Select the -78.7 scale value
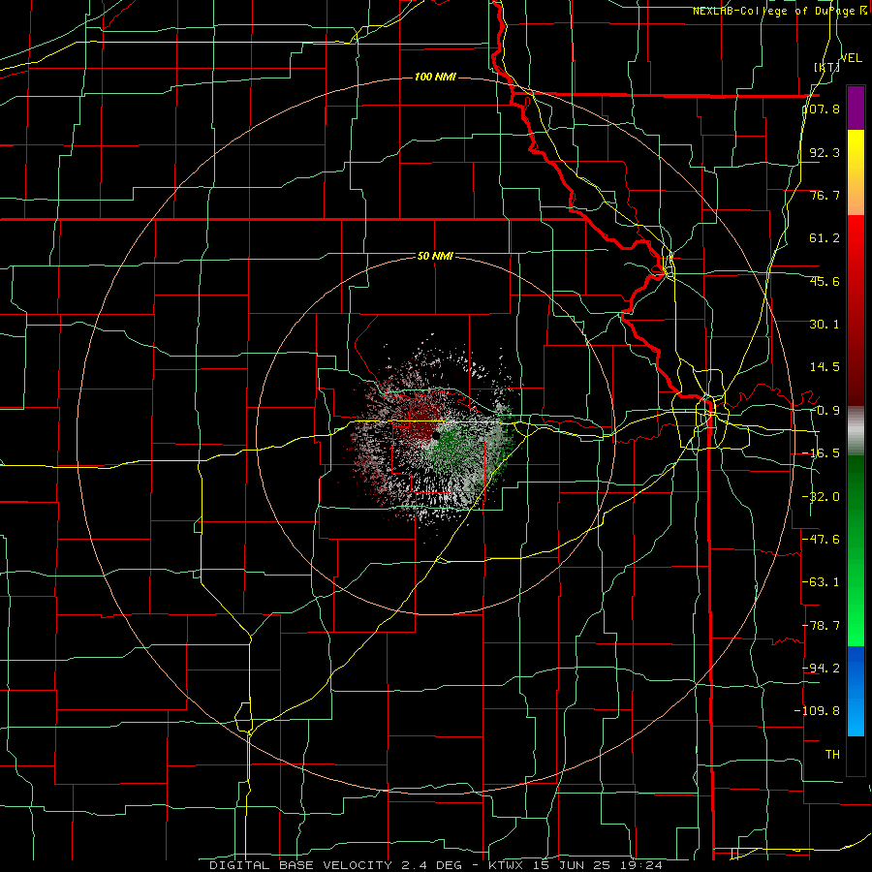Viewport: 872px width, 872px height. tap(822, 626)
